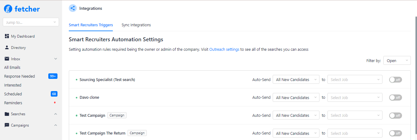
Task: Open Select Job dropdown for Davo clone
Action: (355, 98)
